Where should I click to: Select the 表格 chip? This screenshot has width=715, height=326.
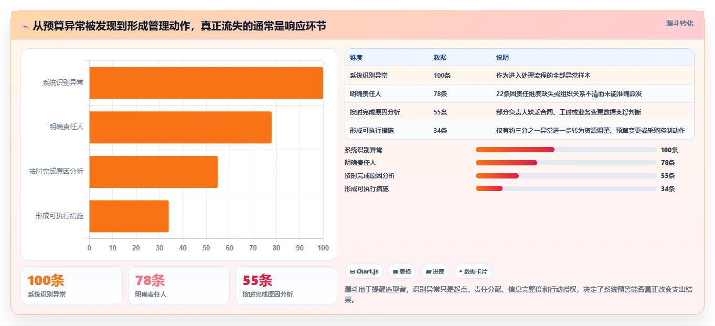coord(402,271)
